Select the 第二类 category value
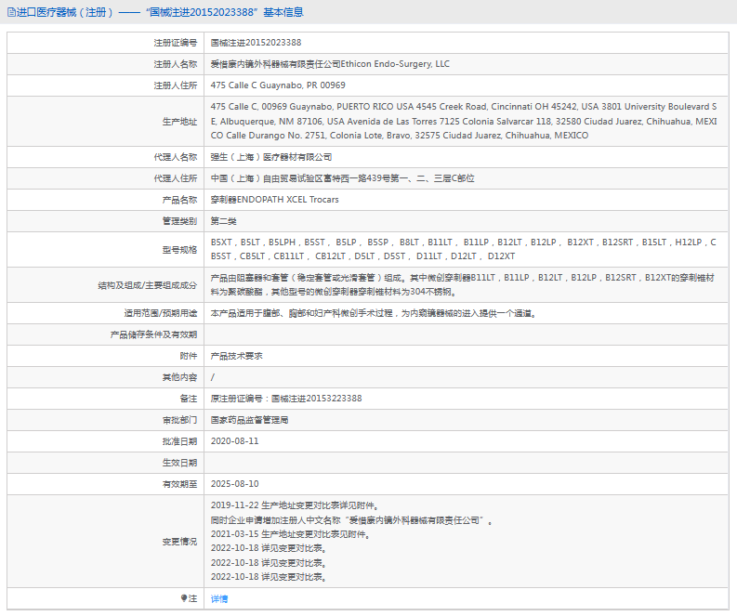737x616 pixels. [x=223, y=221]
